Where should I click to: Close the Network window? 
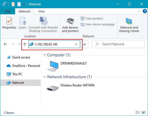click(x=142, y=4)
